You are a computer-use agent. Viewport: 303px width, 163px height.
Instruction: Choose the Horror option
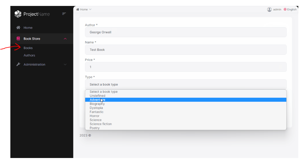click(x=186, y=116)
